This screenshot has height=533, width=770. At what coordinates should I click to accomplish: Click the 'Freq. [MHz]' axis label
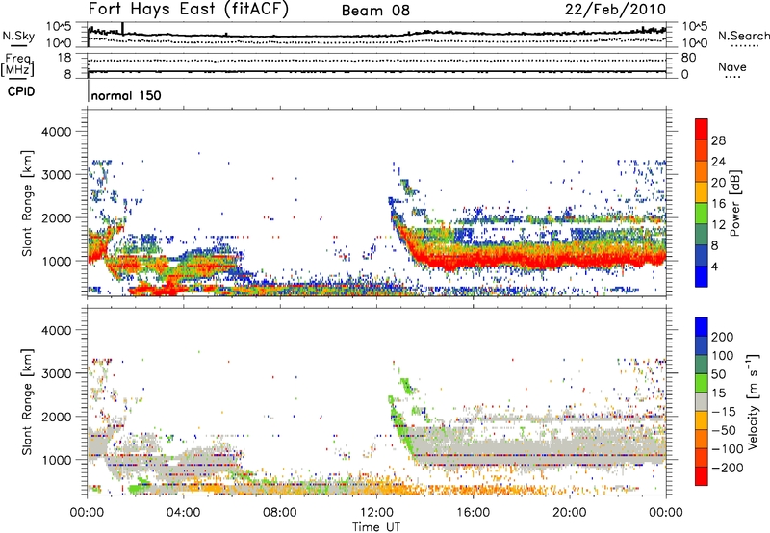coord(17,64)
